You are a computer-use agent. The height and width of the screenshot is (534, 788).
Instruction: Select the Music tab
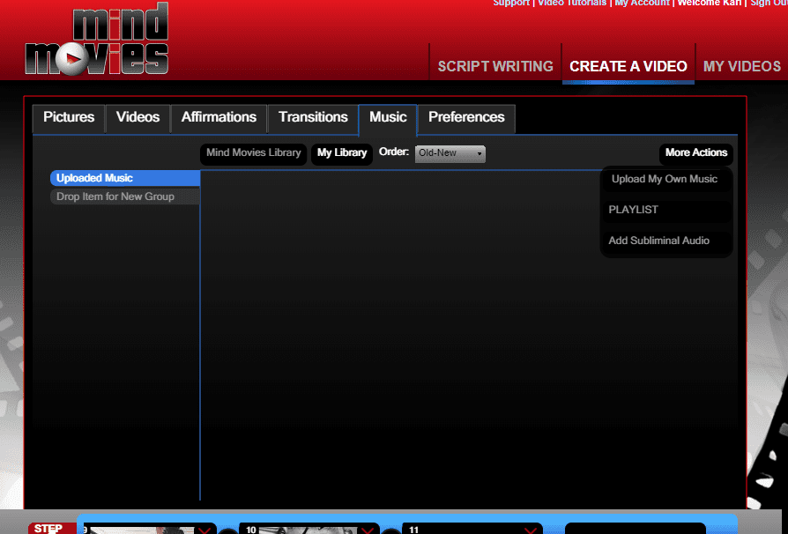[x=388, y=119]
